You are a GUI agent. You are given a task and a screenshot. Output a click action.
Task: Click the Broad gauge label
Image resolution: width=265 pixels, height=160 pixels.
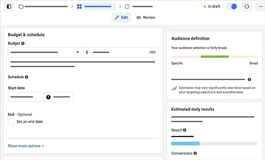pyautogui.click(x=253, y=63)
